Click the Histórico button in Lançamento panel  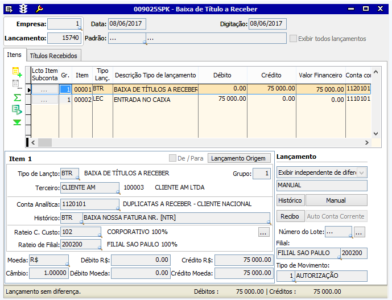coord(290,200)
